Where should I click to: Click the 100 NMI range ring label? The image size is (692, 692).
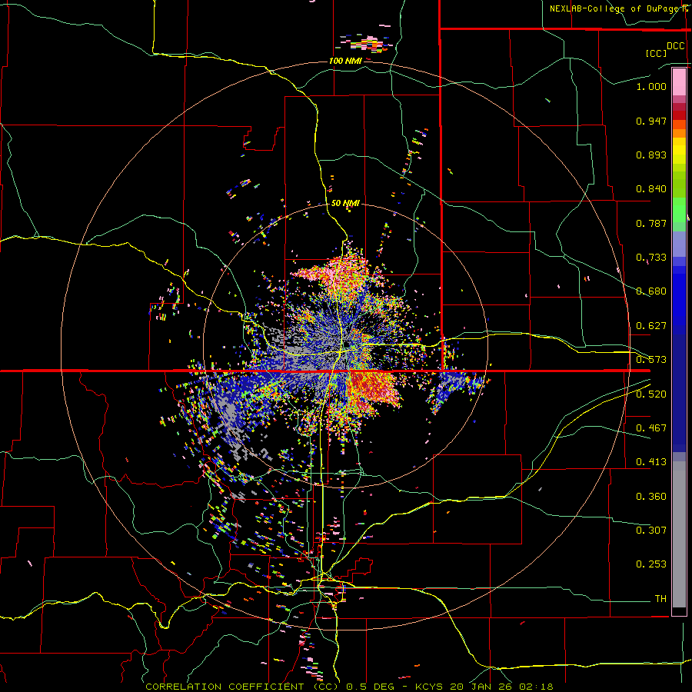(x=345, y=61)
